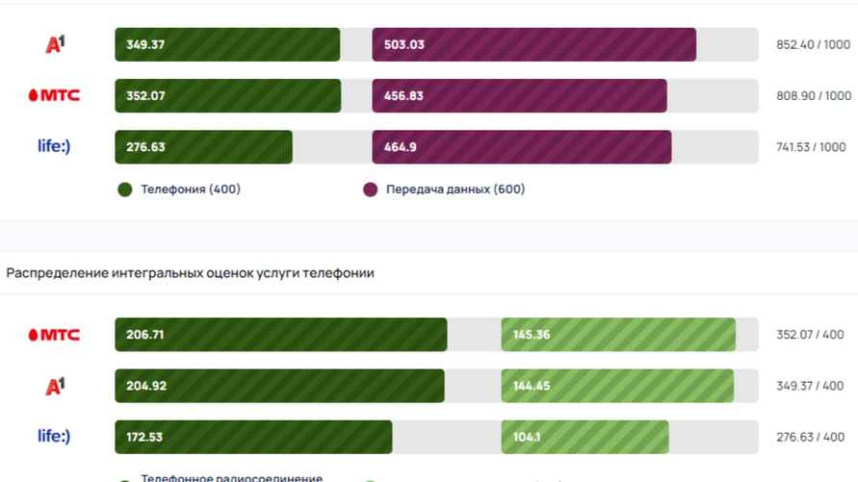
Task: Select the purple 456.83 data bar
Action: (x=519, y=95)
